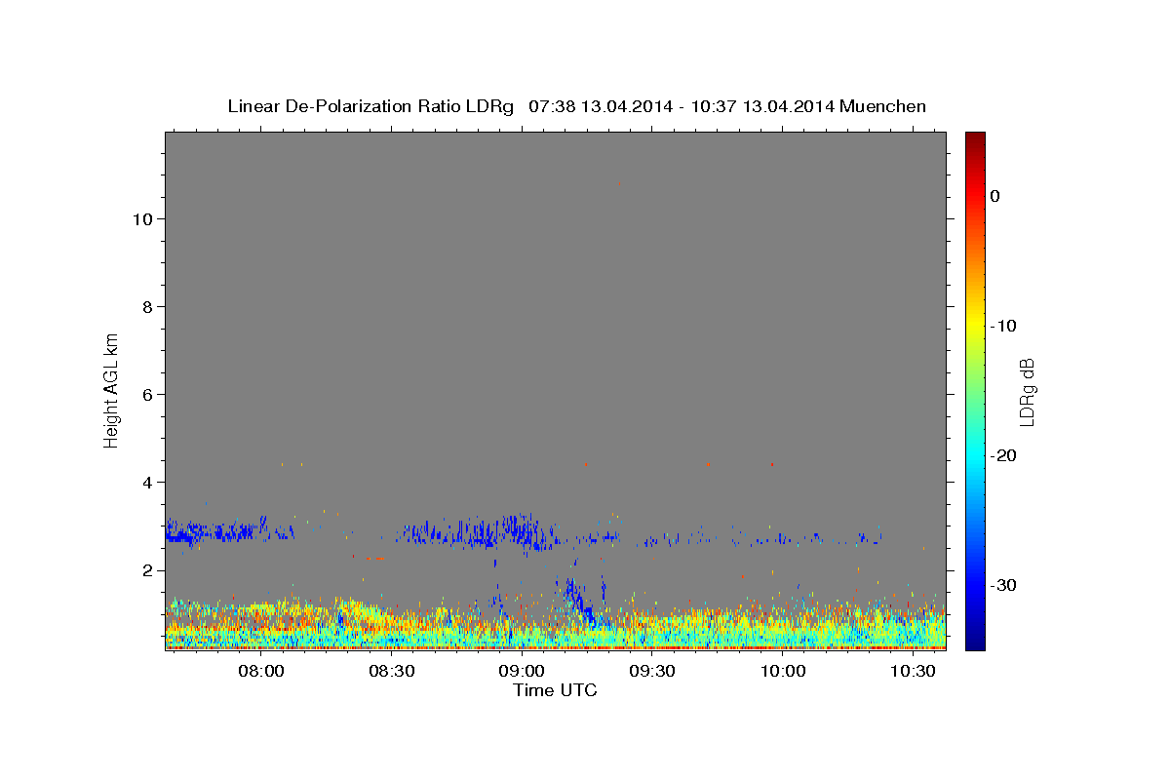Click the height tick label 6
1170x780 pixels.
point(147,395)
